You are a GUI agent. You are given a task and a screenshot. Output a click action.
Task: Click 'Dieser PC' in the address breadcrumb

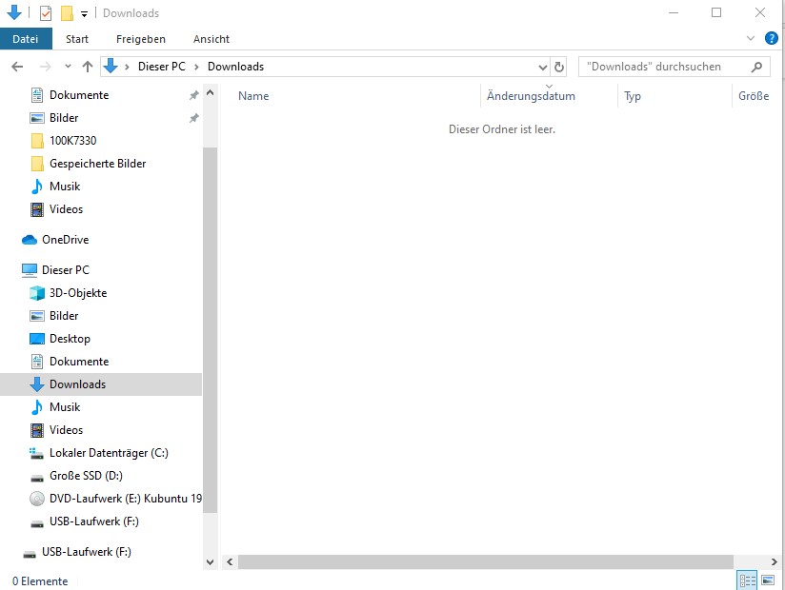click(162, 67)
